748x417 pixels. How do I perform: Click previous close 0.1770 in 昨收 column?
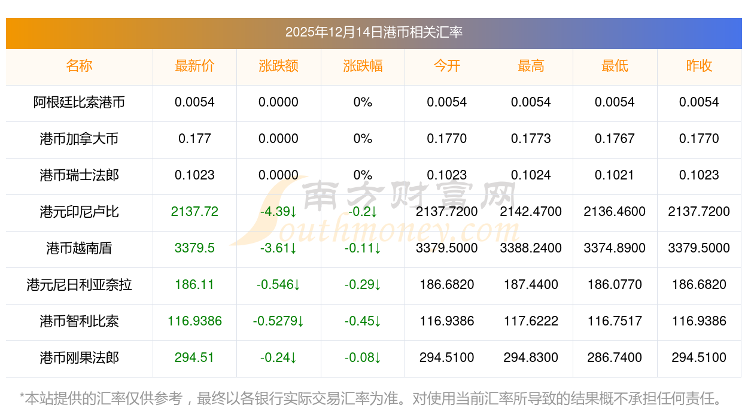pos(699,139)
